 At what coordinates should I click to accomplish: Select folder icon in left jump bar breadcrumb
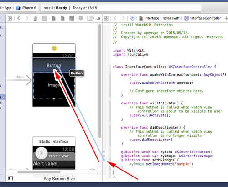pyautogui.click(x=45, y=18)
